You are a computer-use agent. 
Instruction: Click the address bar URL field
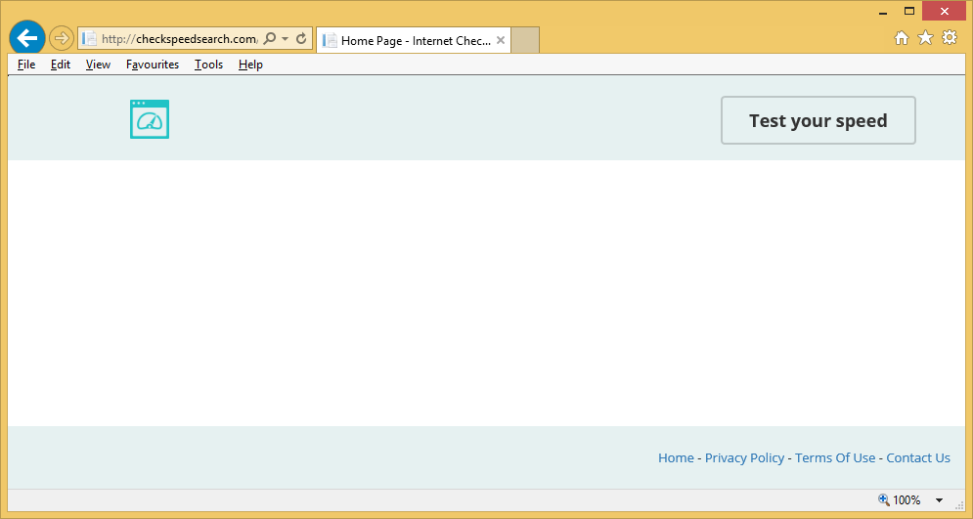[x=178, y=39]
